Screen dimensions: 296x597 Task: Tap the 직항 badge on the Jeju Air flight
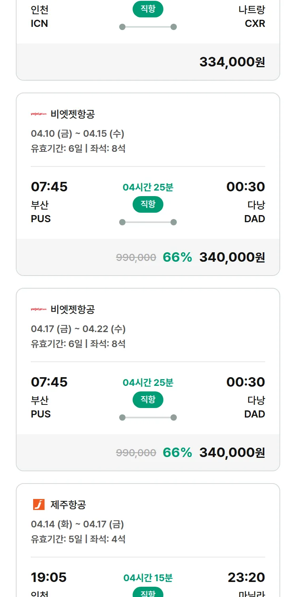click(148, 593)
